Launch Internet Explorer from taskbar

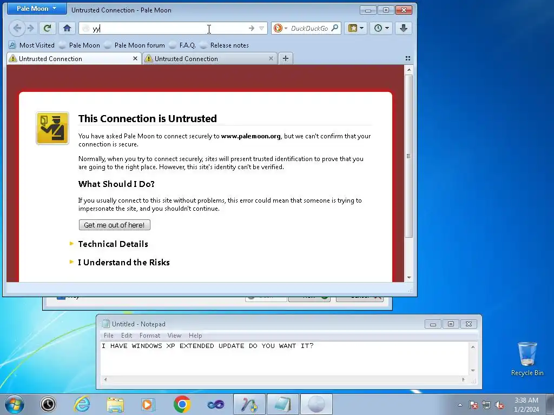point(82,404)
